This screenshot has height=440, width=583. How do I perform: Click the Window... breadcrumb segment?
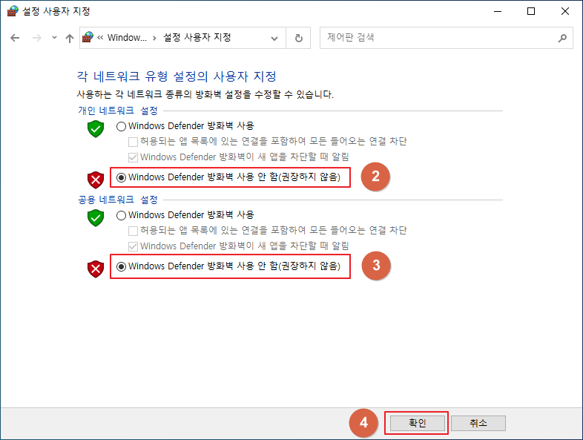127,38
